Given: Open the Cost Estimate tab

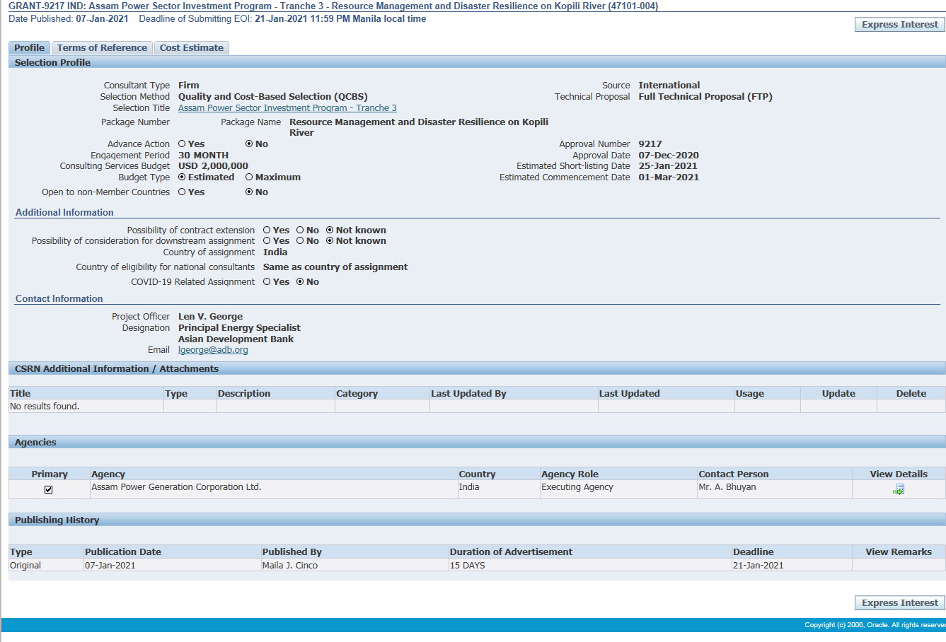Looking at the screenshot, I should coord(191,47).
